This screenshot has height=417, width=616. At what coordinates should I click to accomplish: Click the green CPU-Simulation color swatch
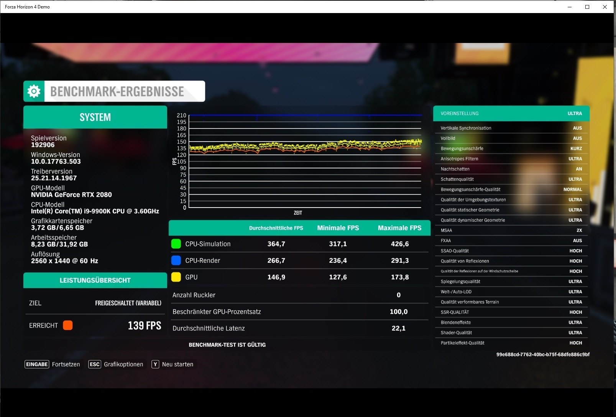176,244
